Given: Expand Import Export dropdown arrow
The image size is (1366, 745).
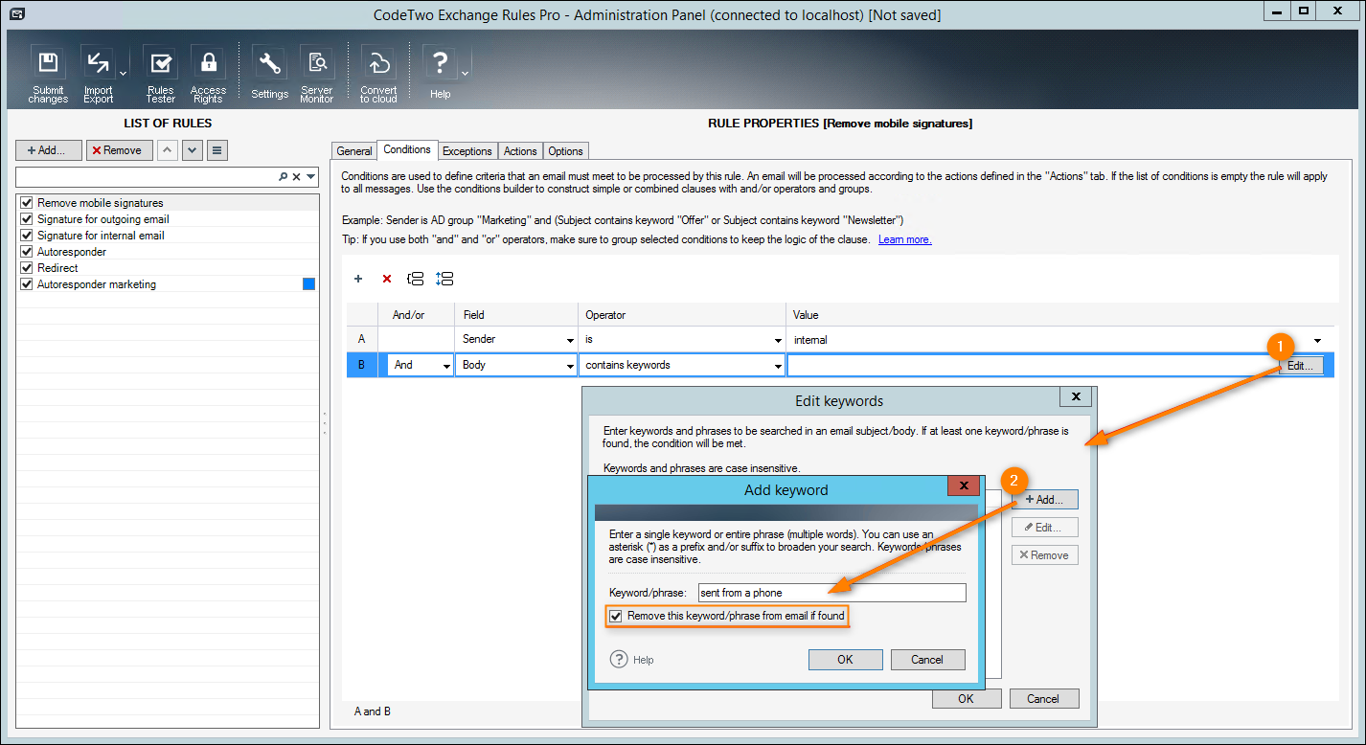Looking at the screenshot, I should pyautogui.click(x=124, y=74).
